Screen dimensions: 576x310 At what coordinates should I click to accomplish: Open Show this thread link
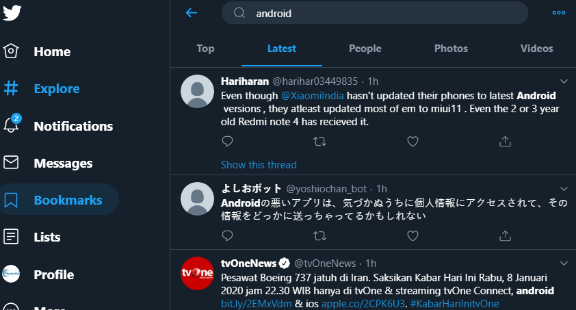point(259,165)
